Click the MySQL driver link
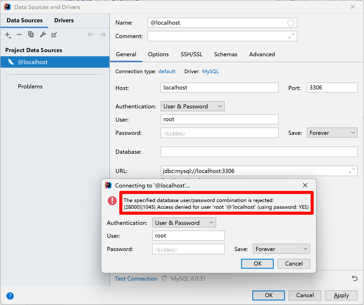 [211, 72]
